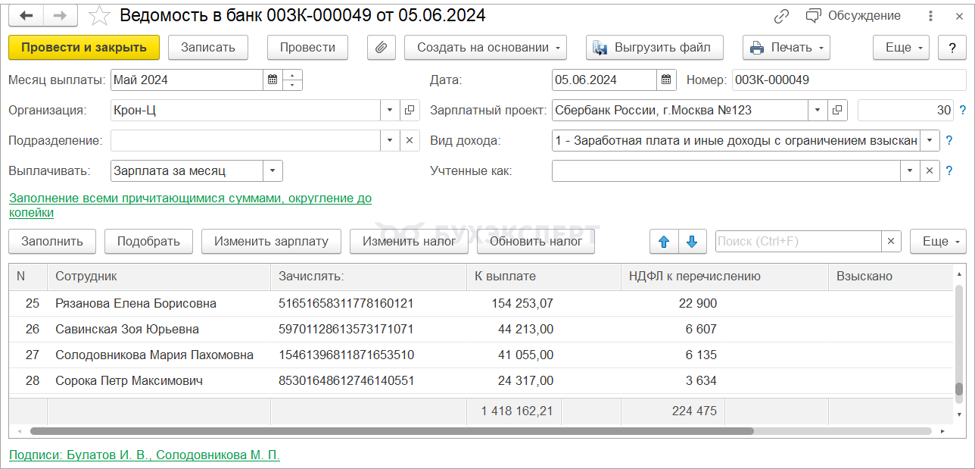Click Провести и закрыть
This screenshot has height=469, width=975.
click(x=84, y=47)
